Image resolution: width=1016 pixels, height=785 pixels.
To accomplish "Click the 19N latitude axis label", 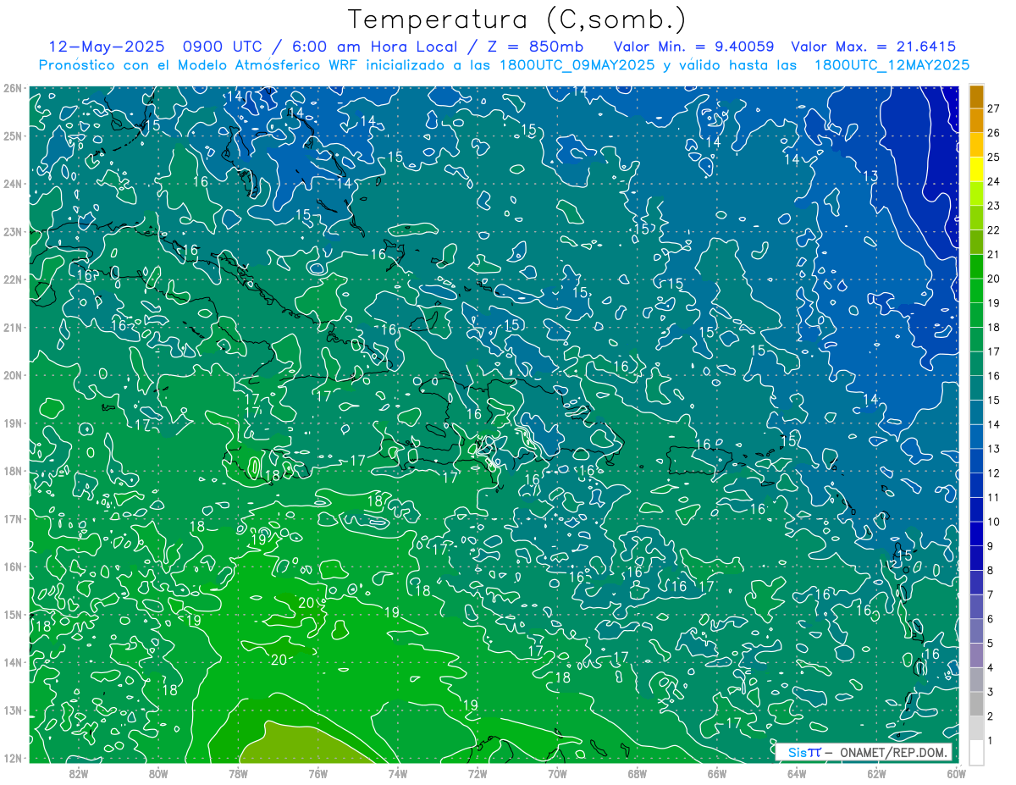I will [12, 423].
